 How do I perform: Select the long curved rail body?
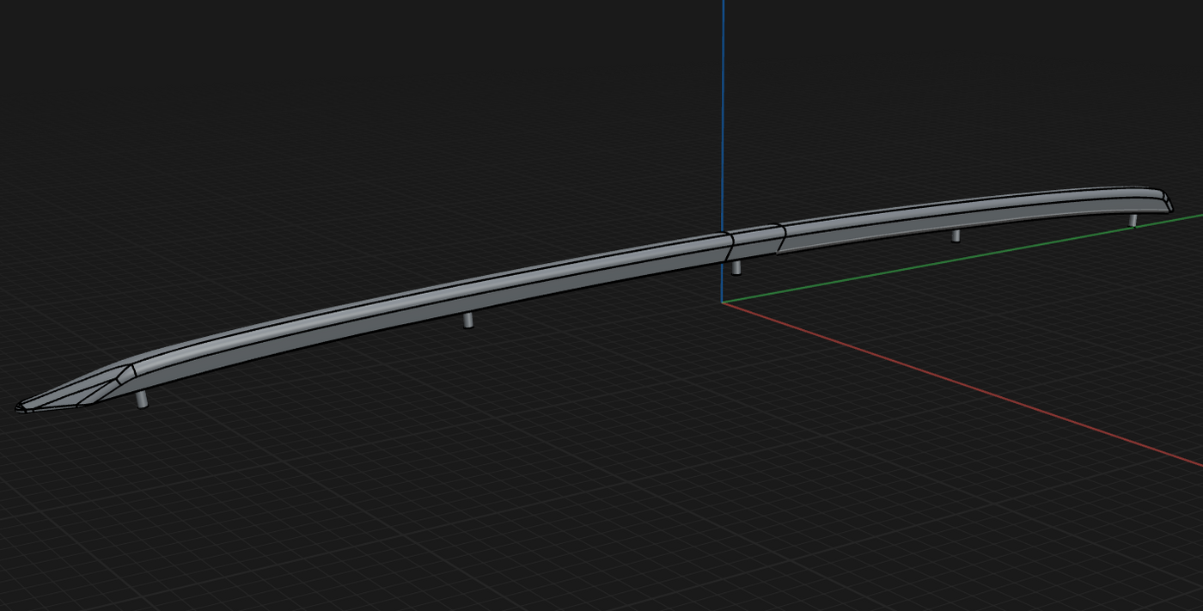tap(430, 303)
